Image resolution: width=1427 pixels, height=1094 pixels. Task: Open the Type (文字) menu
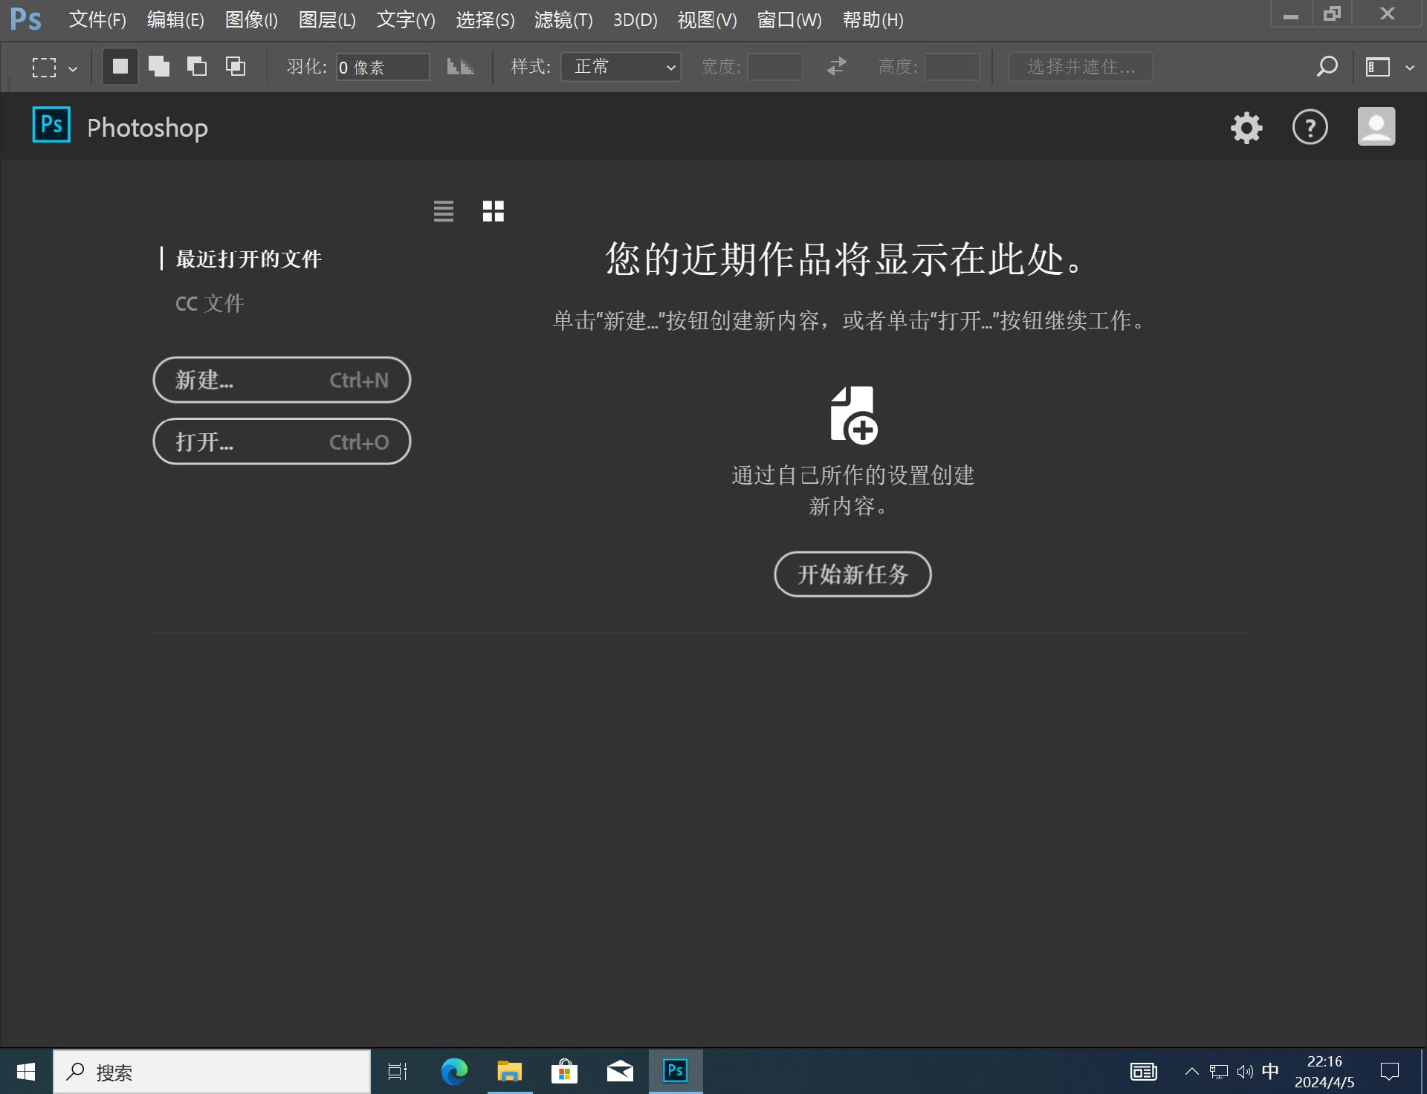tap(406, 20)
